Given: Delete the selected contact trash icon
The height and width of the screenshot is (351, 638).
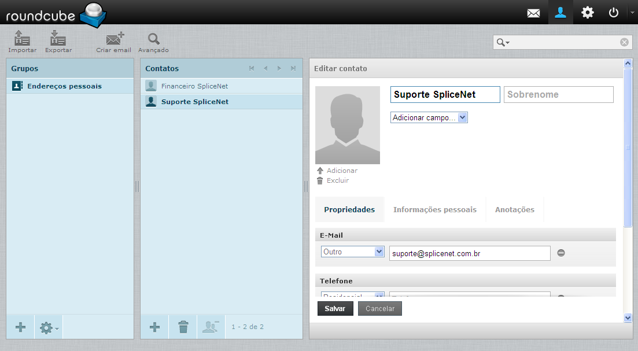Looking at the screenshot, I should [183, 327].
